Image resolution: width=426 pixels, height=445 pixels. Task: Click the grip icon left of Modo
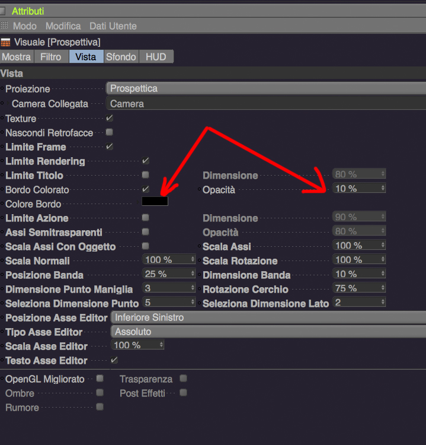point(4,26)
